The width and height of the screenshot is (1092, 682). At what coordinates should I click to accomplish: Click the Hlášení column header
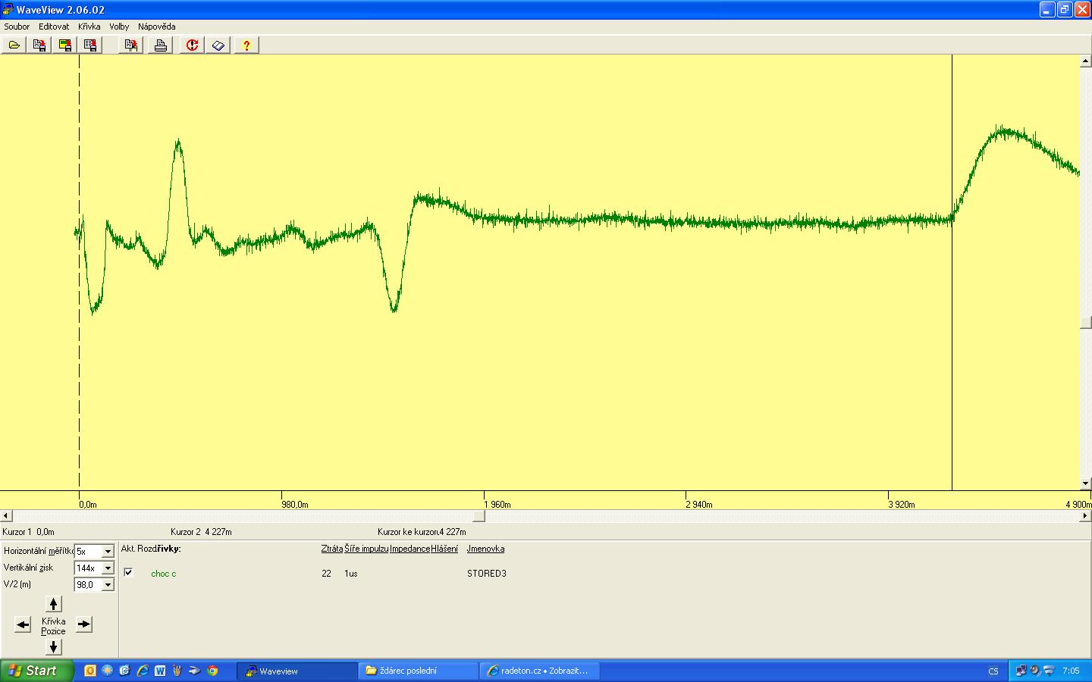(444, 549)
